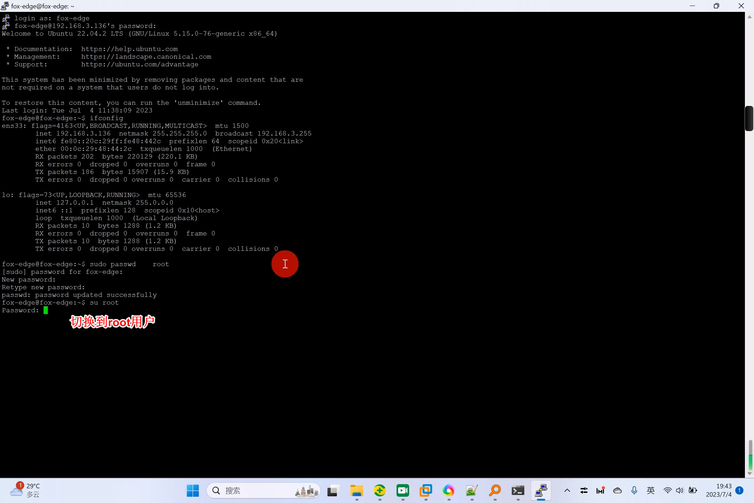This screenshot has height=503, width=754.
Task: Open the colorful ring app on taskbar
Action: 449,491
